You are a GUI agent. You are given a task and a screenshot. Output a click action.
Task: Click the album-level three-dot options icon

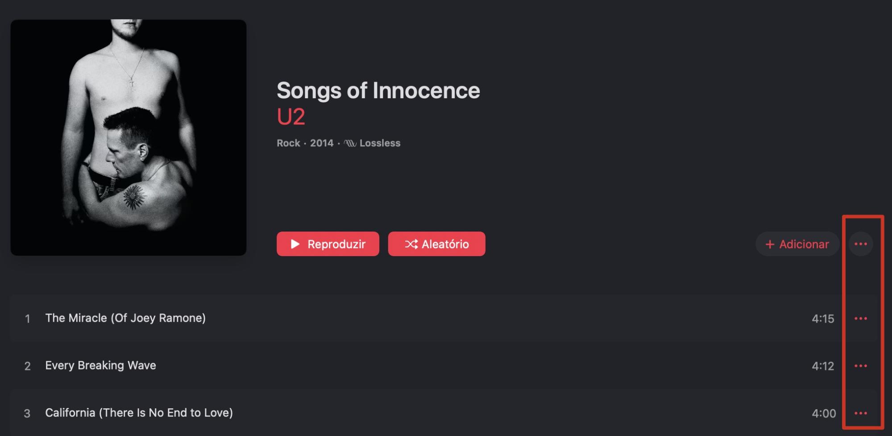click(x=861, y=244)
